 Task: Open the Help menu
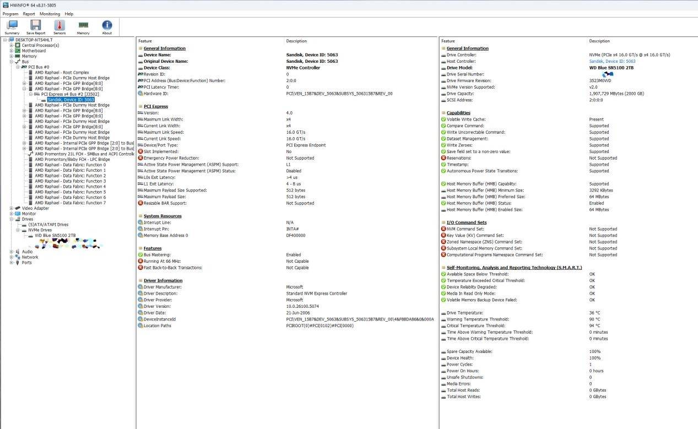[x=69, y=14]
